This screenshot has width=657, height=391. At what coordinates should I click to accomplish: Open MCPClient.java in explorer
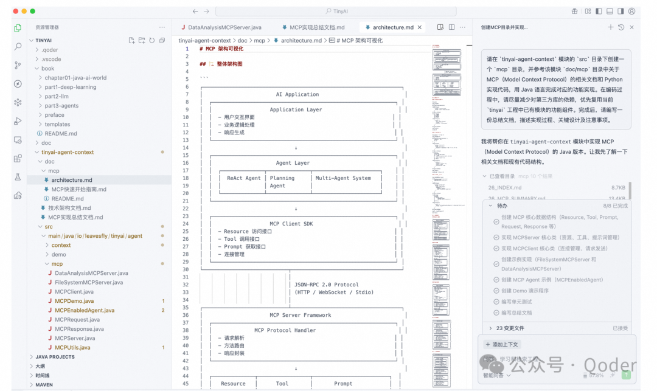click(74, 292)
